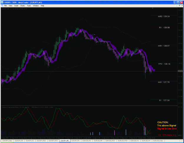
Task: Click the yellow CAUTION: text
Action: tap(163, 122)
